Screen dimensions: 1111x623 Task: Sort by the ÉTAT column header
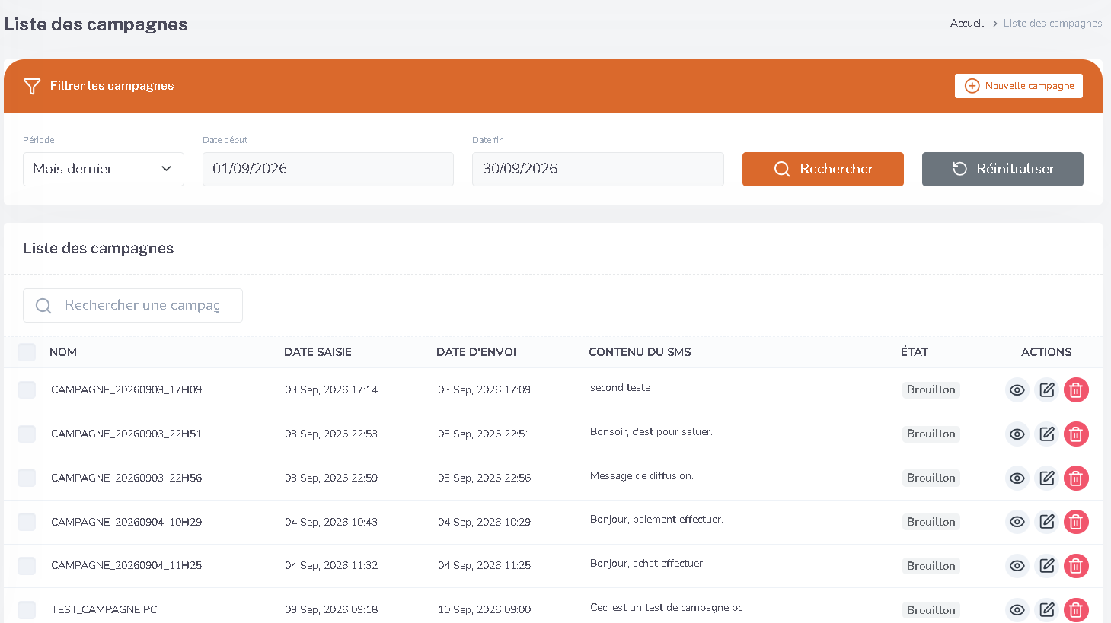pyautogui.click(x=915, y=352)
